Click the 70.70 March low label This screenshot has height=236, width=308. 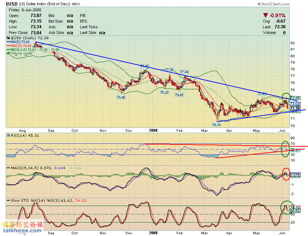(x=216, y=125)
